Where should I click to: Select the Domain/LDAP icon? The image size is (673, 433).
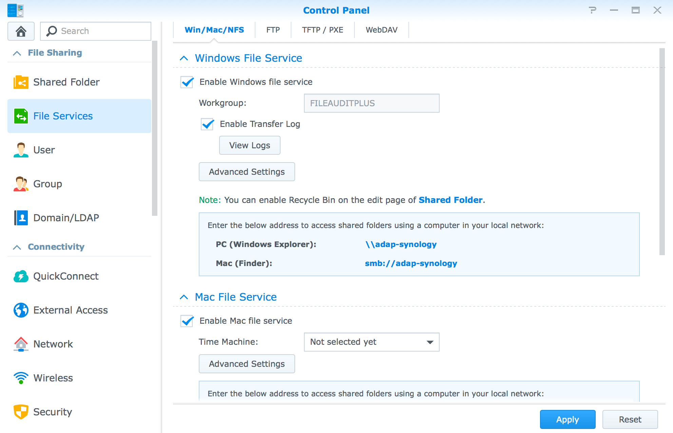point(21,218)
